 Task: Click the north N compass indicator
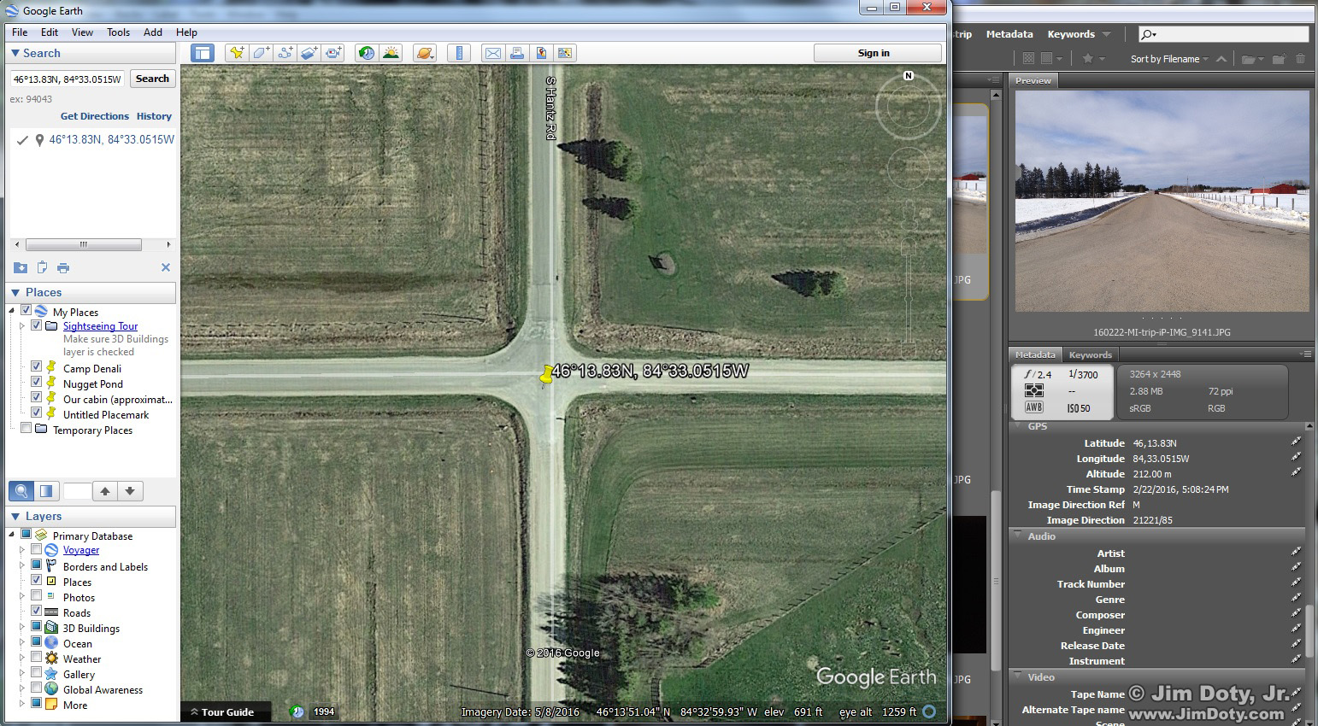[x=909, y=76]
